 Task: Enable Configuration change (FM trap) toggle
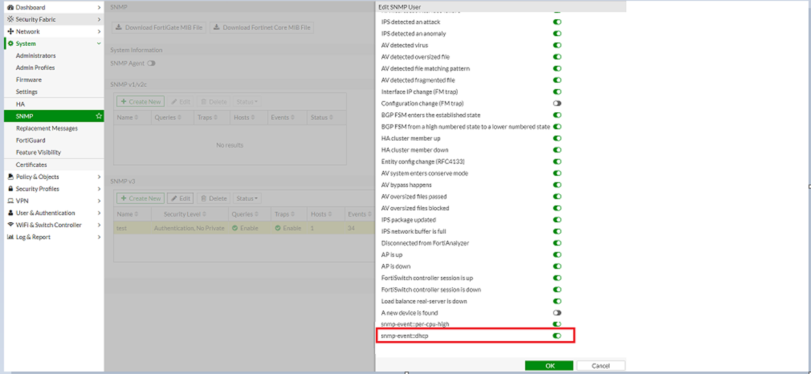pyautogui.click(x=557, y=103)
